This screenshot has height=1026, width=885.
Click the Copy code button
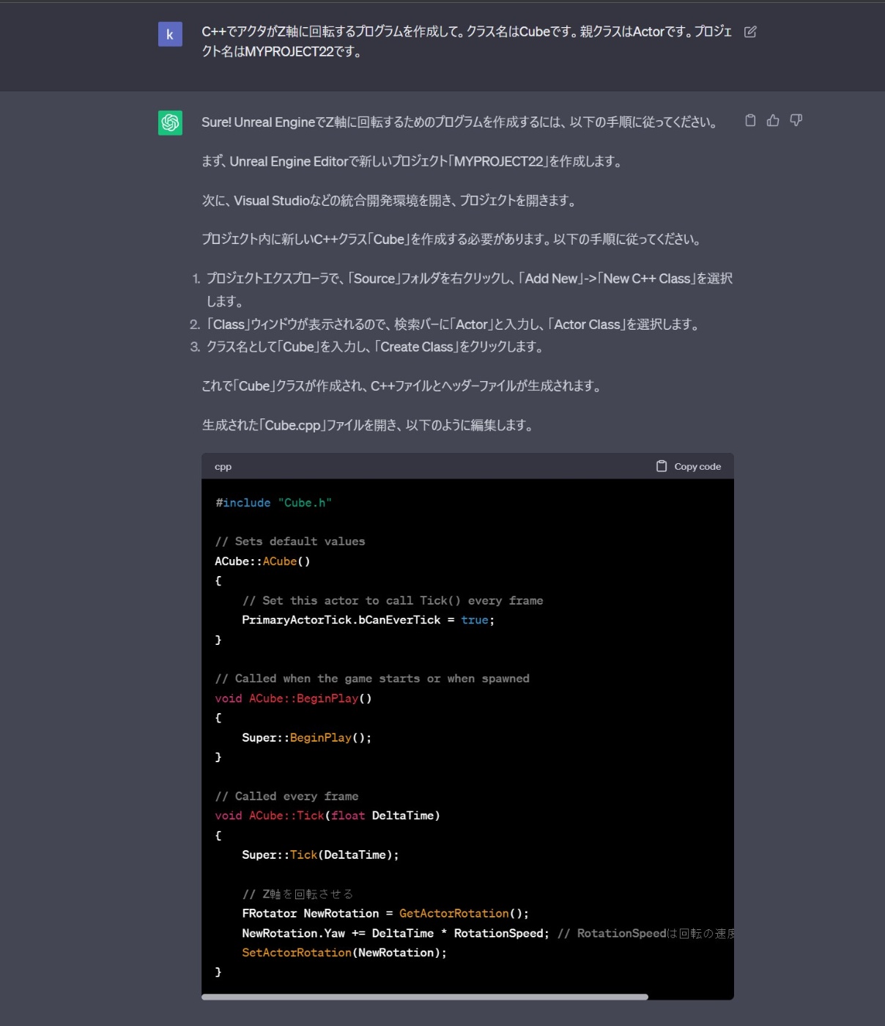[x=688, y=466]
